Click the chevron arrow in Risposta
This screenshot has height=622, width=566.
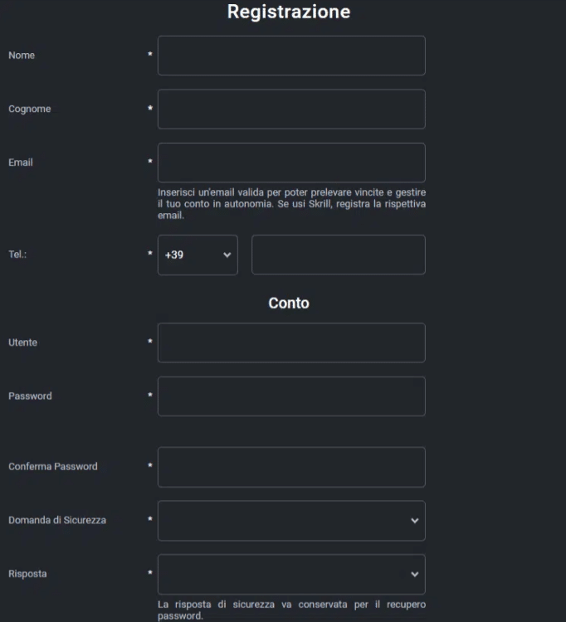[x=414, y=574]
